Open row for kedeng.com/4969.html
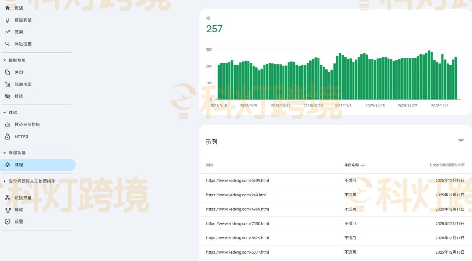The width and height of the screenshot is (472, 261). (x=336, y=209)
